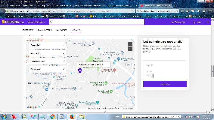Open the Bookmarks menu

[x=29, y=1]
